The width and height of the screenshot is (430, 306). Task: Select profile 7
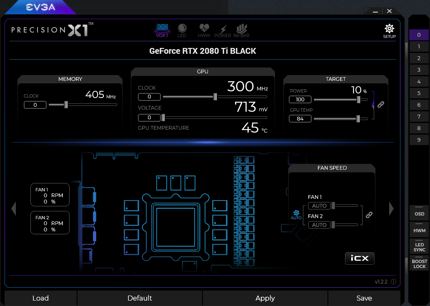pyautogui.click(x=419, y=116)
